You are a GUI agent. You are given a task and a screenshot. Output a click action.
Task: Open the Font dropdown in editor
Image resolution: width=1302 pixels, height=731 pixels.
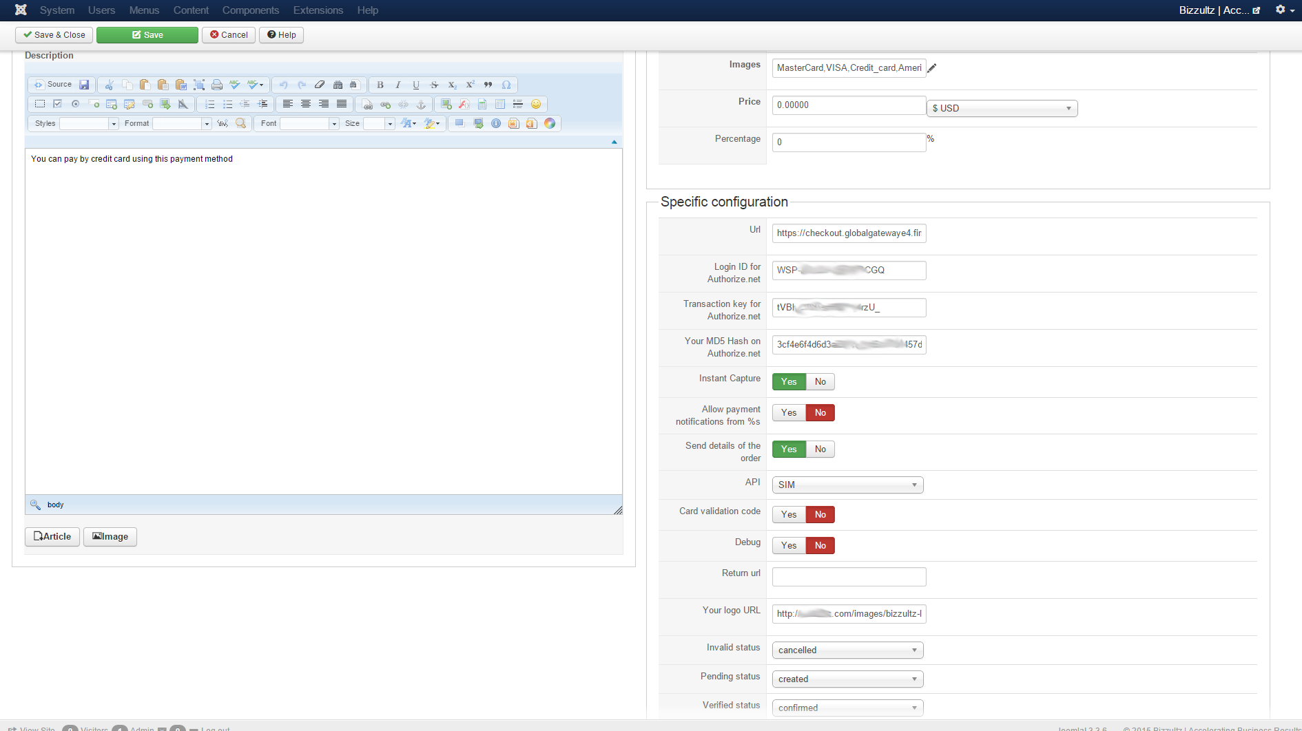click(x=309, y=123)
